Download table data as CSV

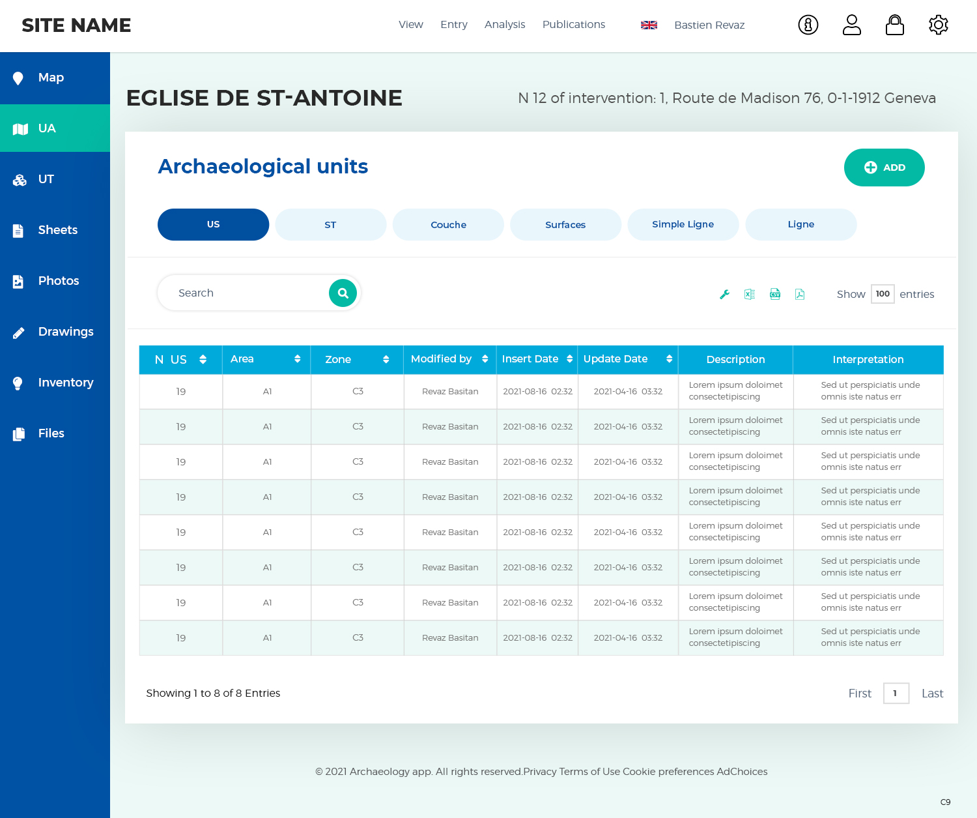(774, 294)
